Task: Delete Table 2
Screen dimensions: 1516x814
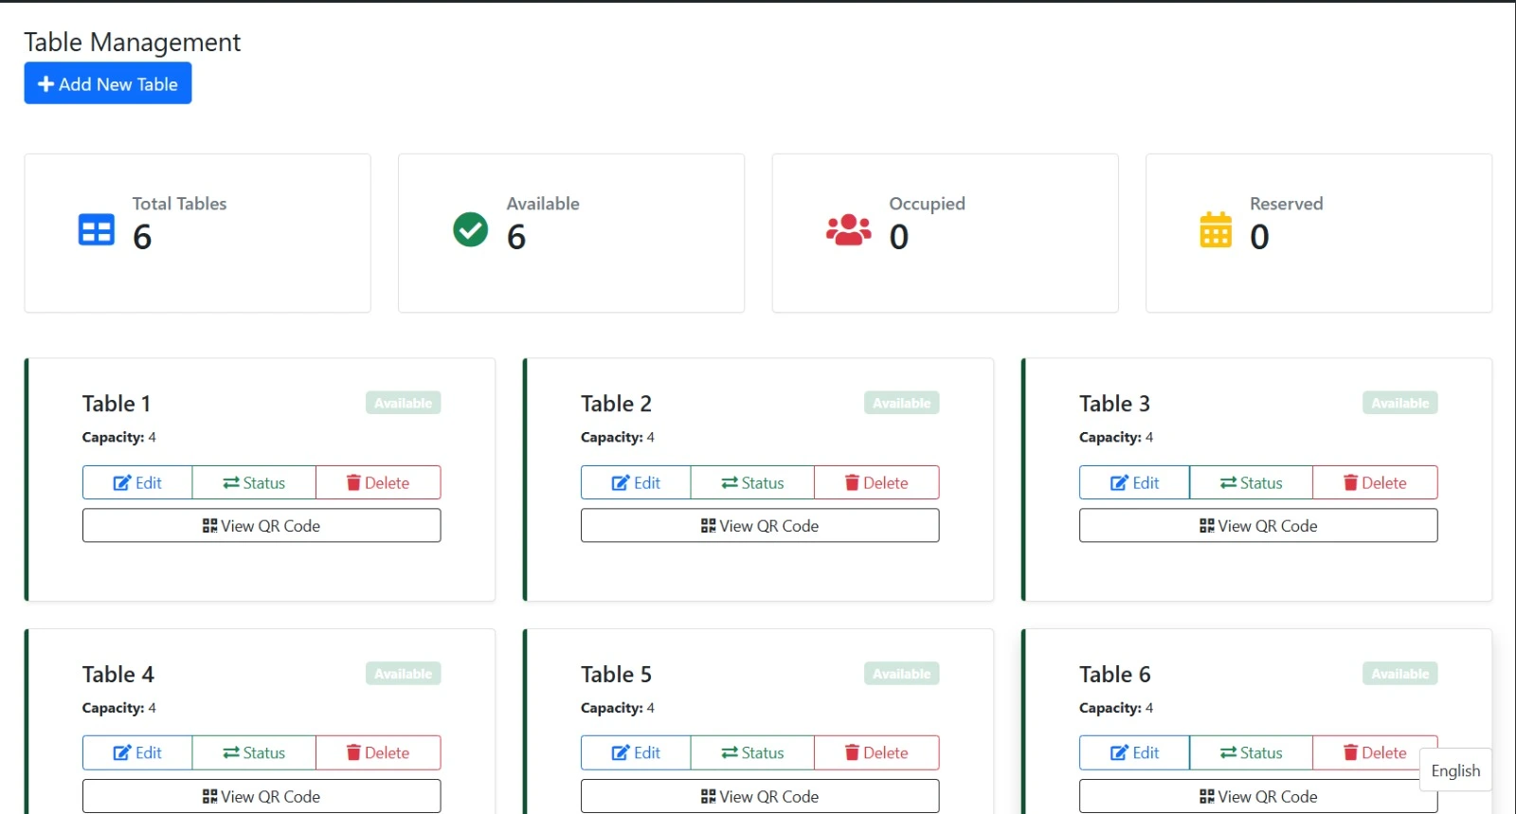Action: click(x=876, y=482)
